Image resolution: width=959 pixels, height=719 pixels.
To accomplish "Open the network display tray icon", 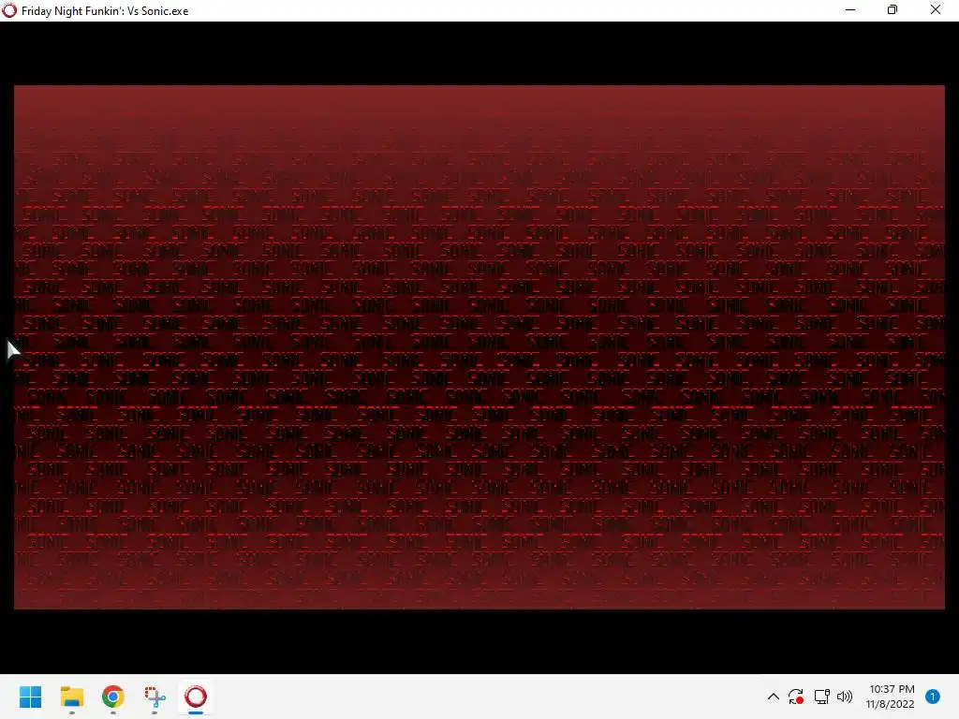I will (821, 697).
